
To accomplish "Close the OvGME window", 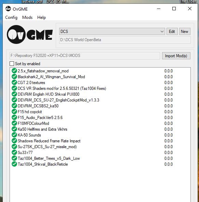I will pos(190,9).
